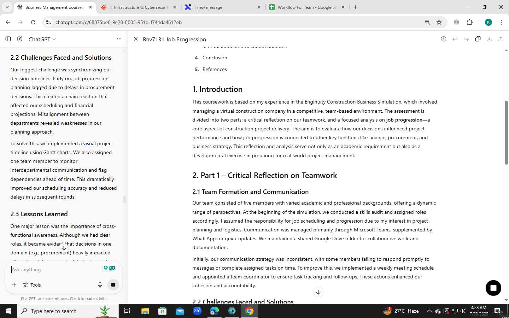Screen dimensions: 509x318
Task: Open Zoom from the taskbar
Action: 197,311
